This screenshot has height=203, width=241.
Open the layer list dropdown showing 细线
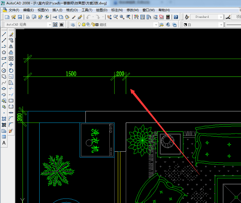(156, 25)
